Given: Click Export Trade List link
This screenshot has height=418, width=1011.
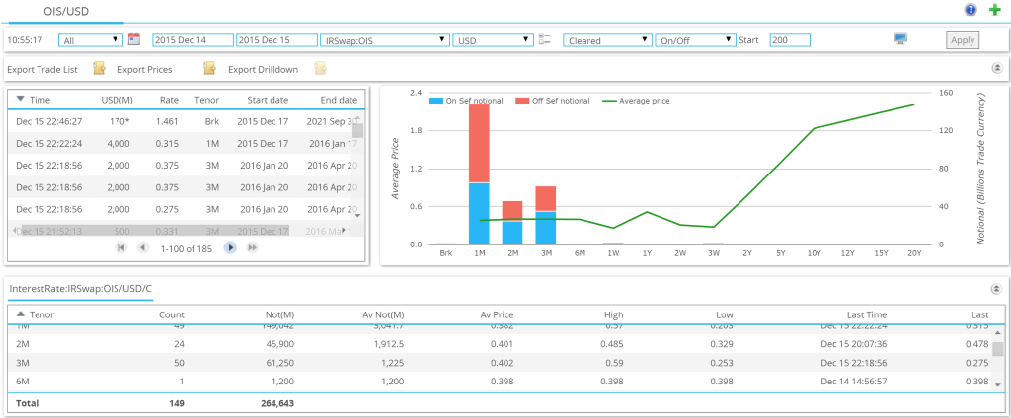Looking at the screenshot, I should coord(42,70).
